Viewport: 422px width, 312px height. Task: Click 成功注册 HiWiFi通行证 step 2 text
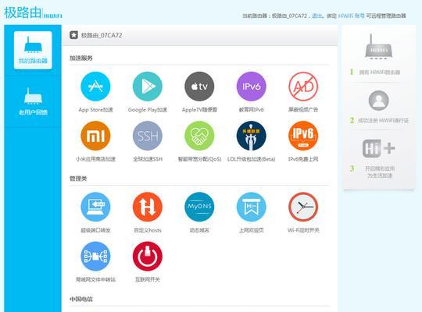click(383, 120)
